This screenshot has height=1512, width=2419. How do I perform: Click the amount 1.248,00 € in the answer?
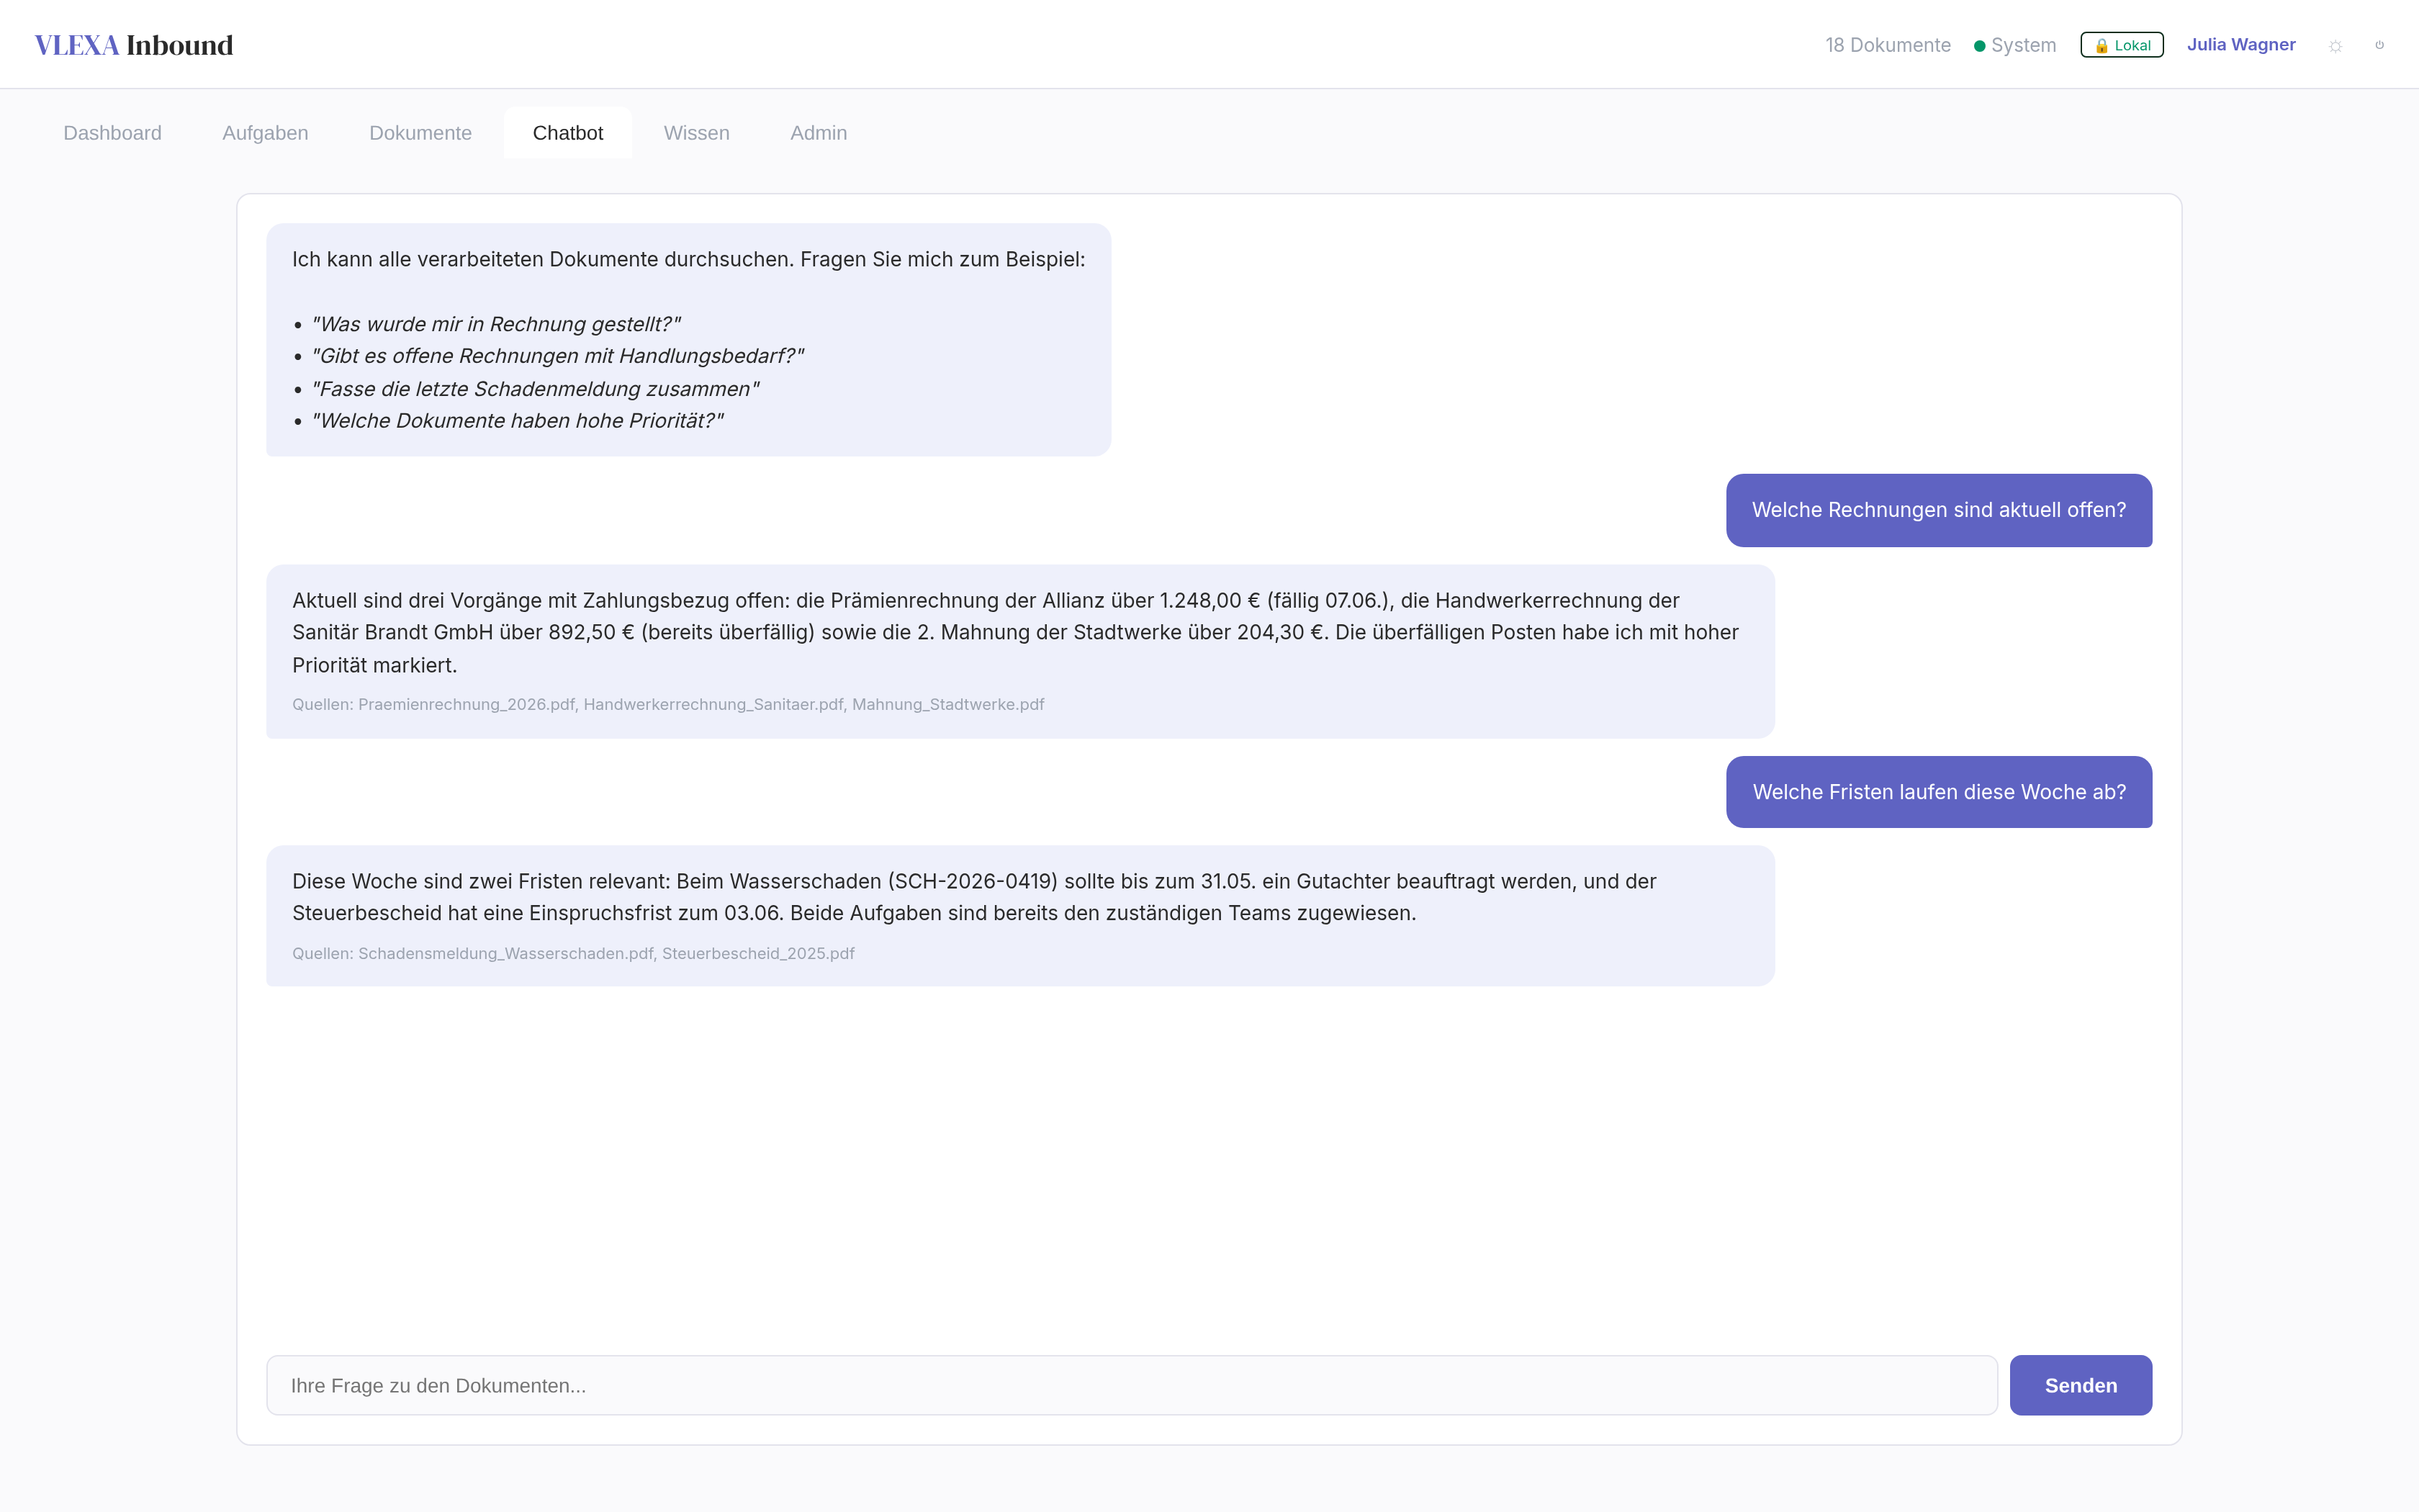coord(1209,600)
